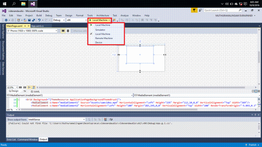
Task: Click the portrait orientation icon in designer
Action: tap(68, 31)
